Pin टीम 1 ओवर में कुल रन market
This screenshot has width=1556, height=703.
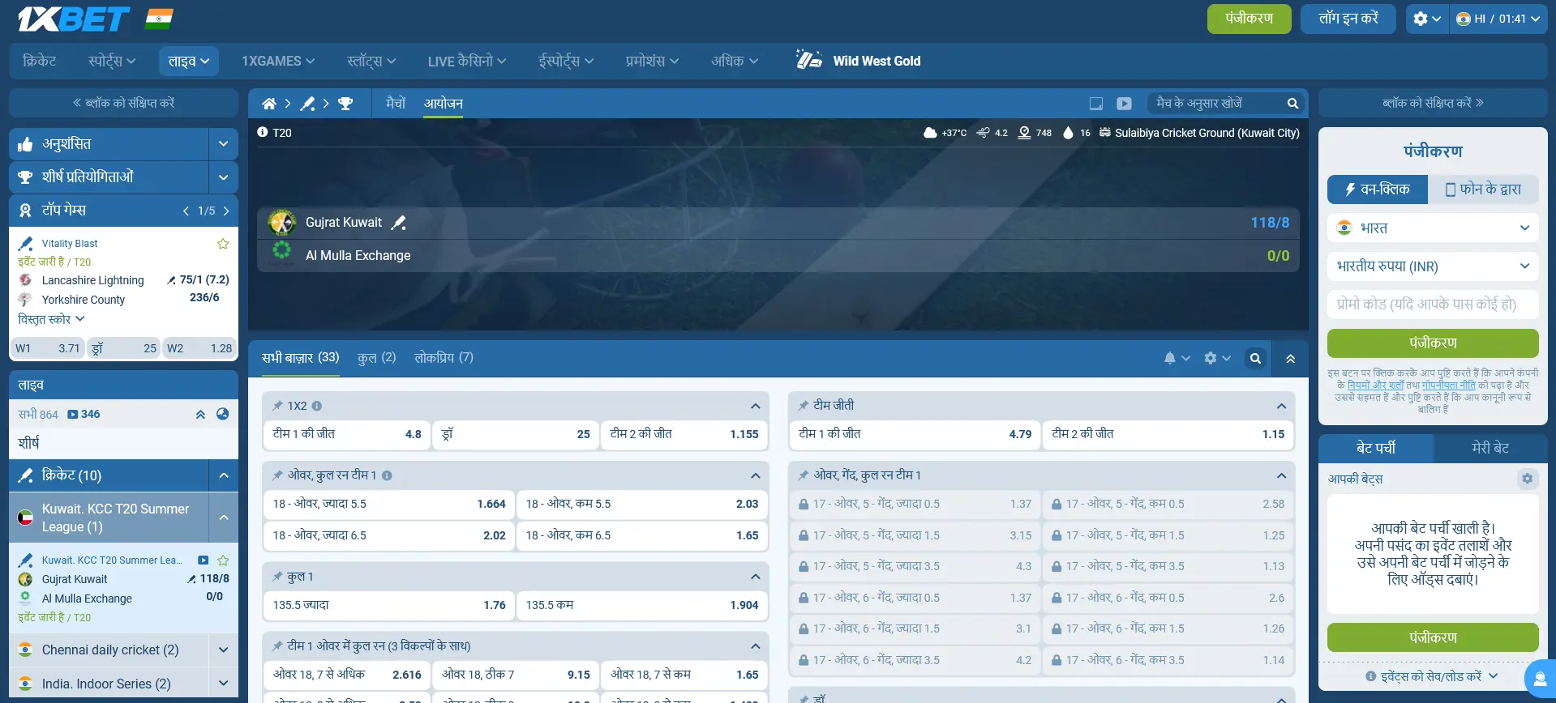pos(277,646)
